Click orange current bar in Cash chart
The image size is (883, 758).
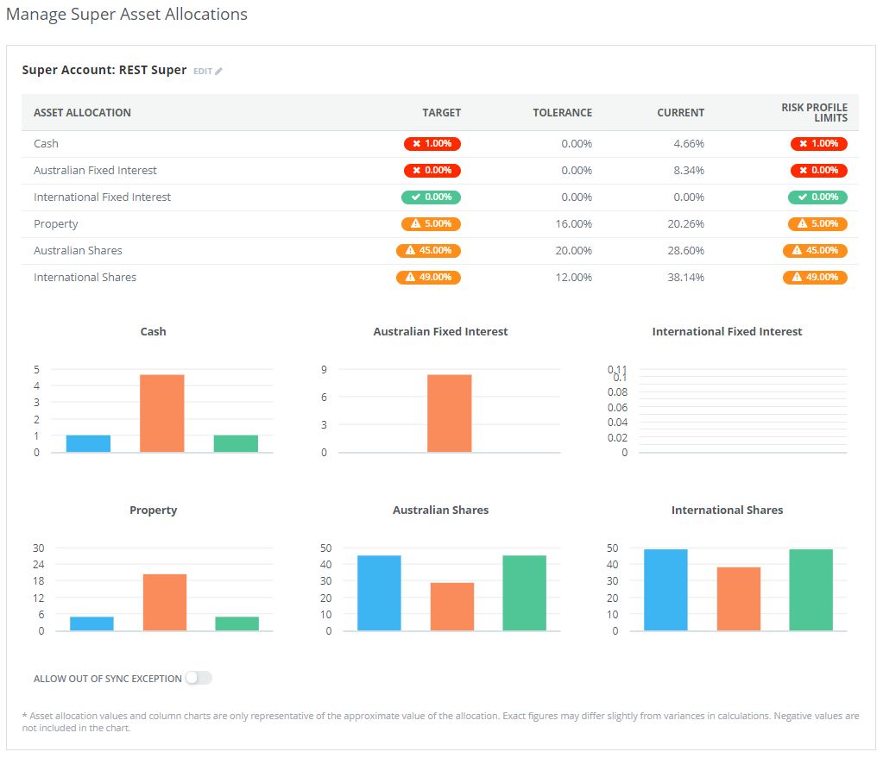pyautogui.click(x=162, y=414)
